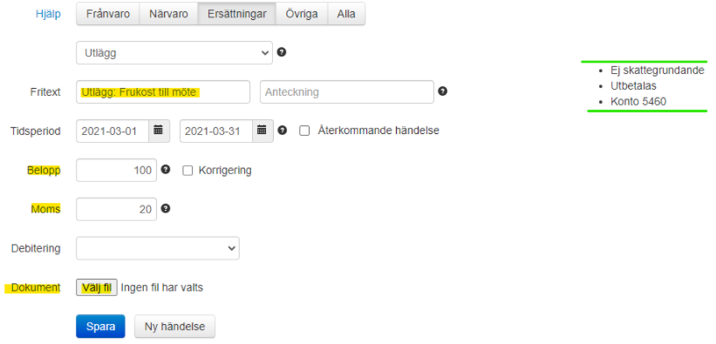
Task: Open calendar picker for end date 2021-03-31
Action: (x=263, y=131)
